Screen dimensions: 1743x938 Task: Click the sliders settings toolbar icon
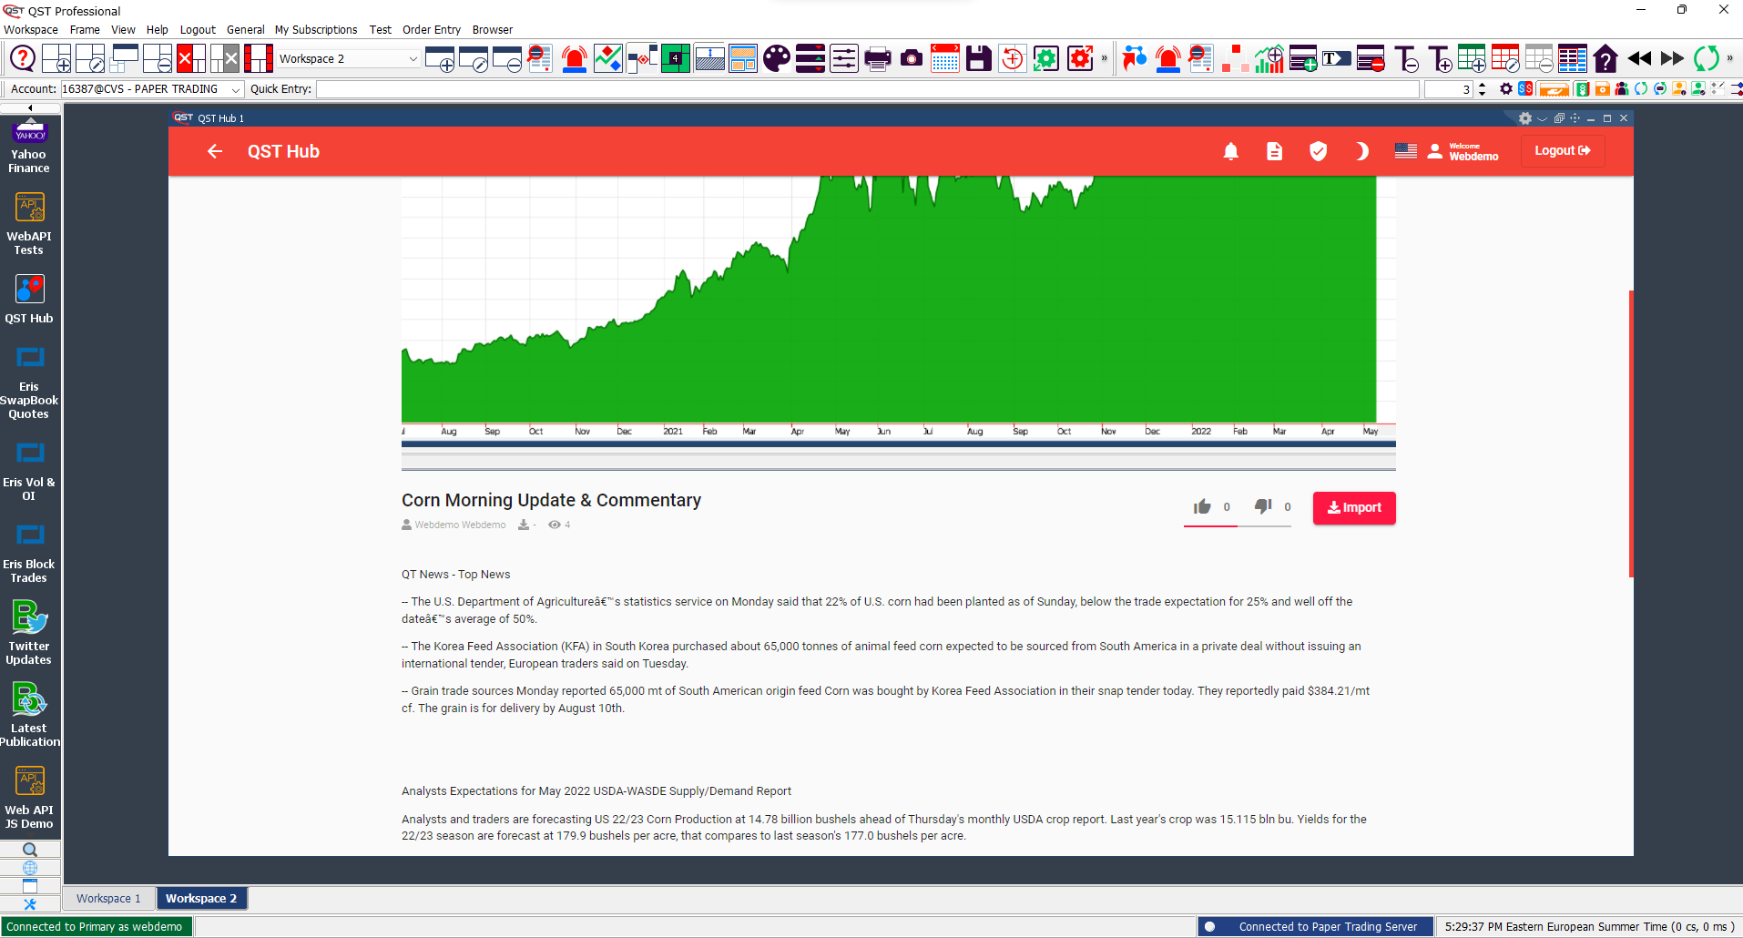(843, 59)
